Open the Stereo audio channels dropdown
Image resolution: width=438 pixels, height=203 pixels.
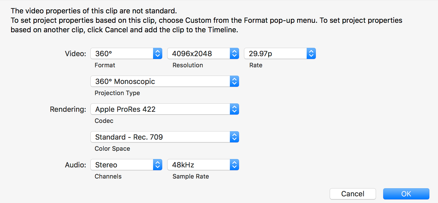[x=126, y=165]
